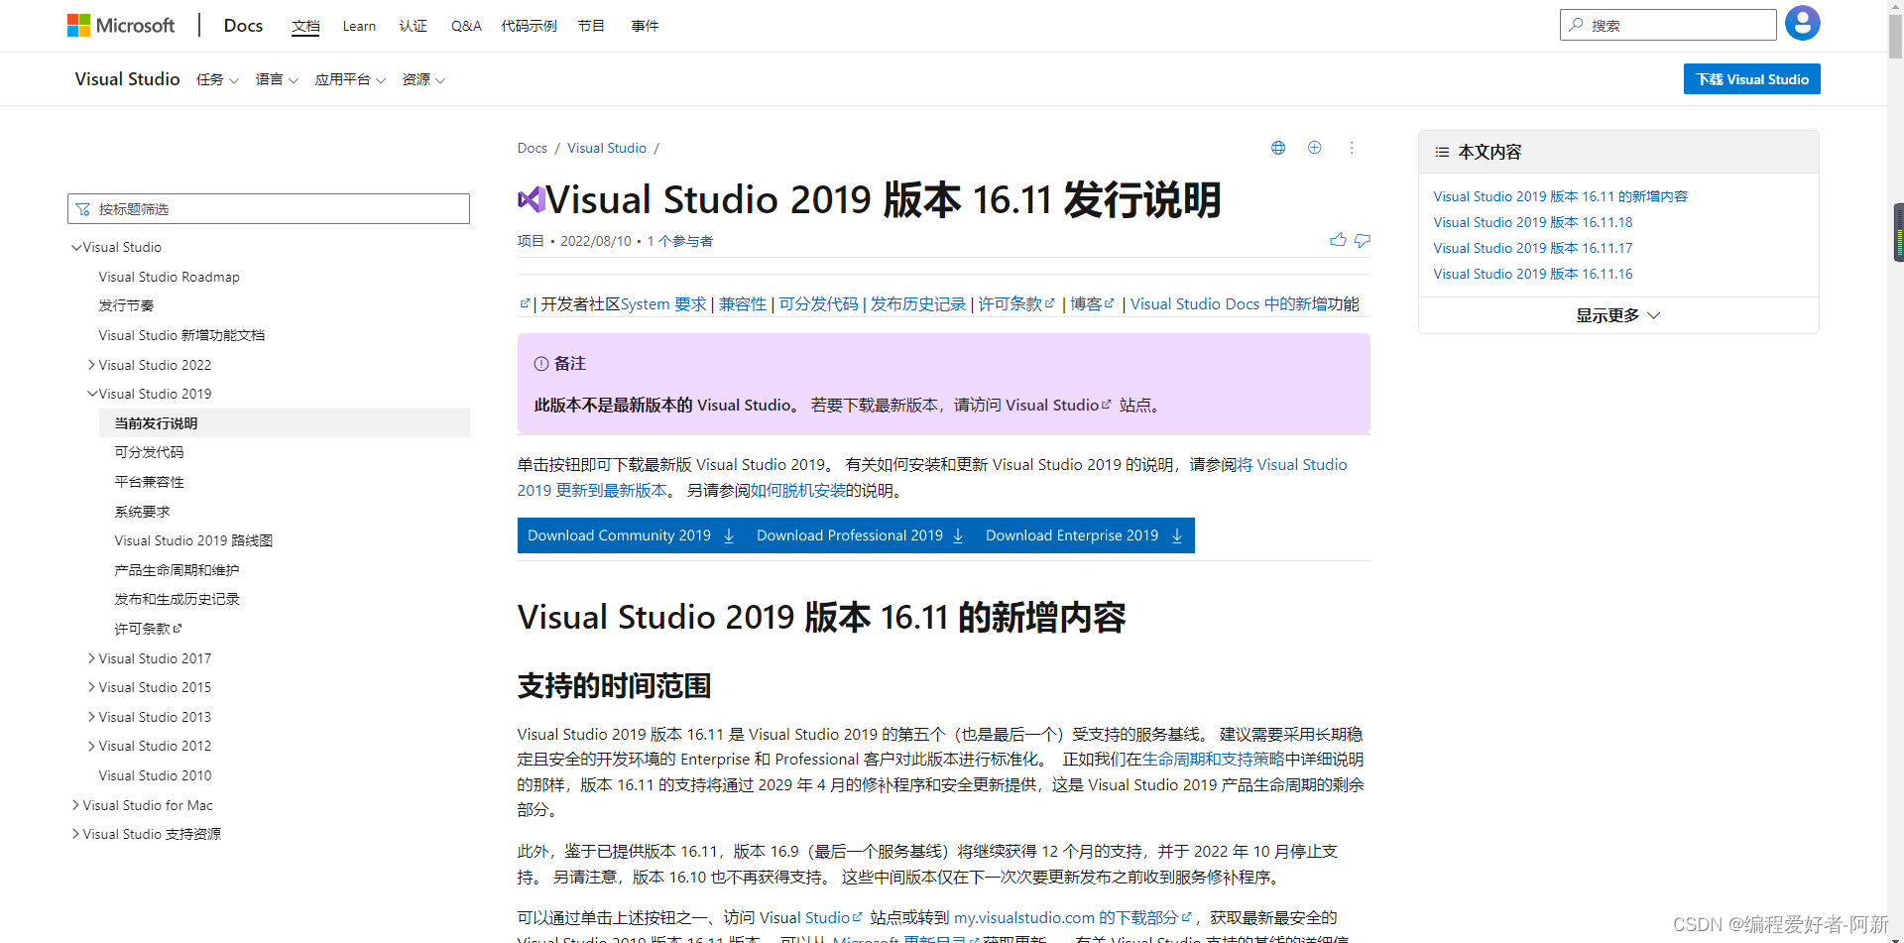Image resolution: width=1904 pixels, height=943 pixels.
Task: Select Visual Studio Roadmap tree item
Action: (170, 277)
